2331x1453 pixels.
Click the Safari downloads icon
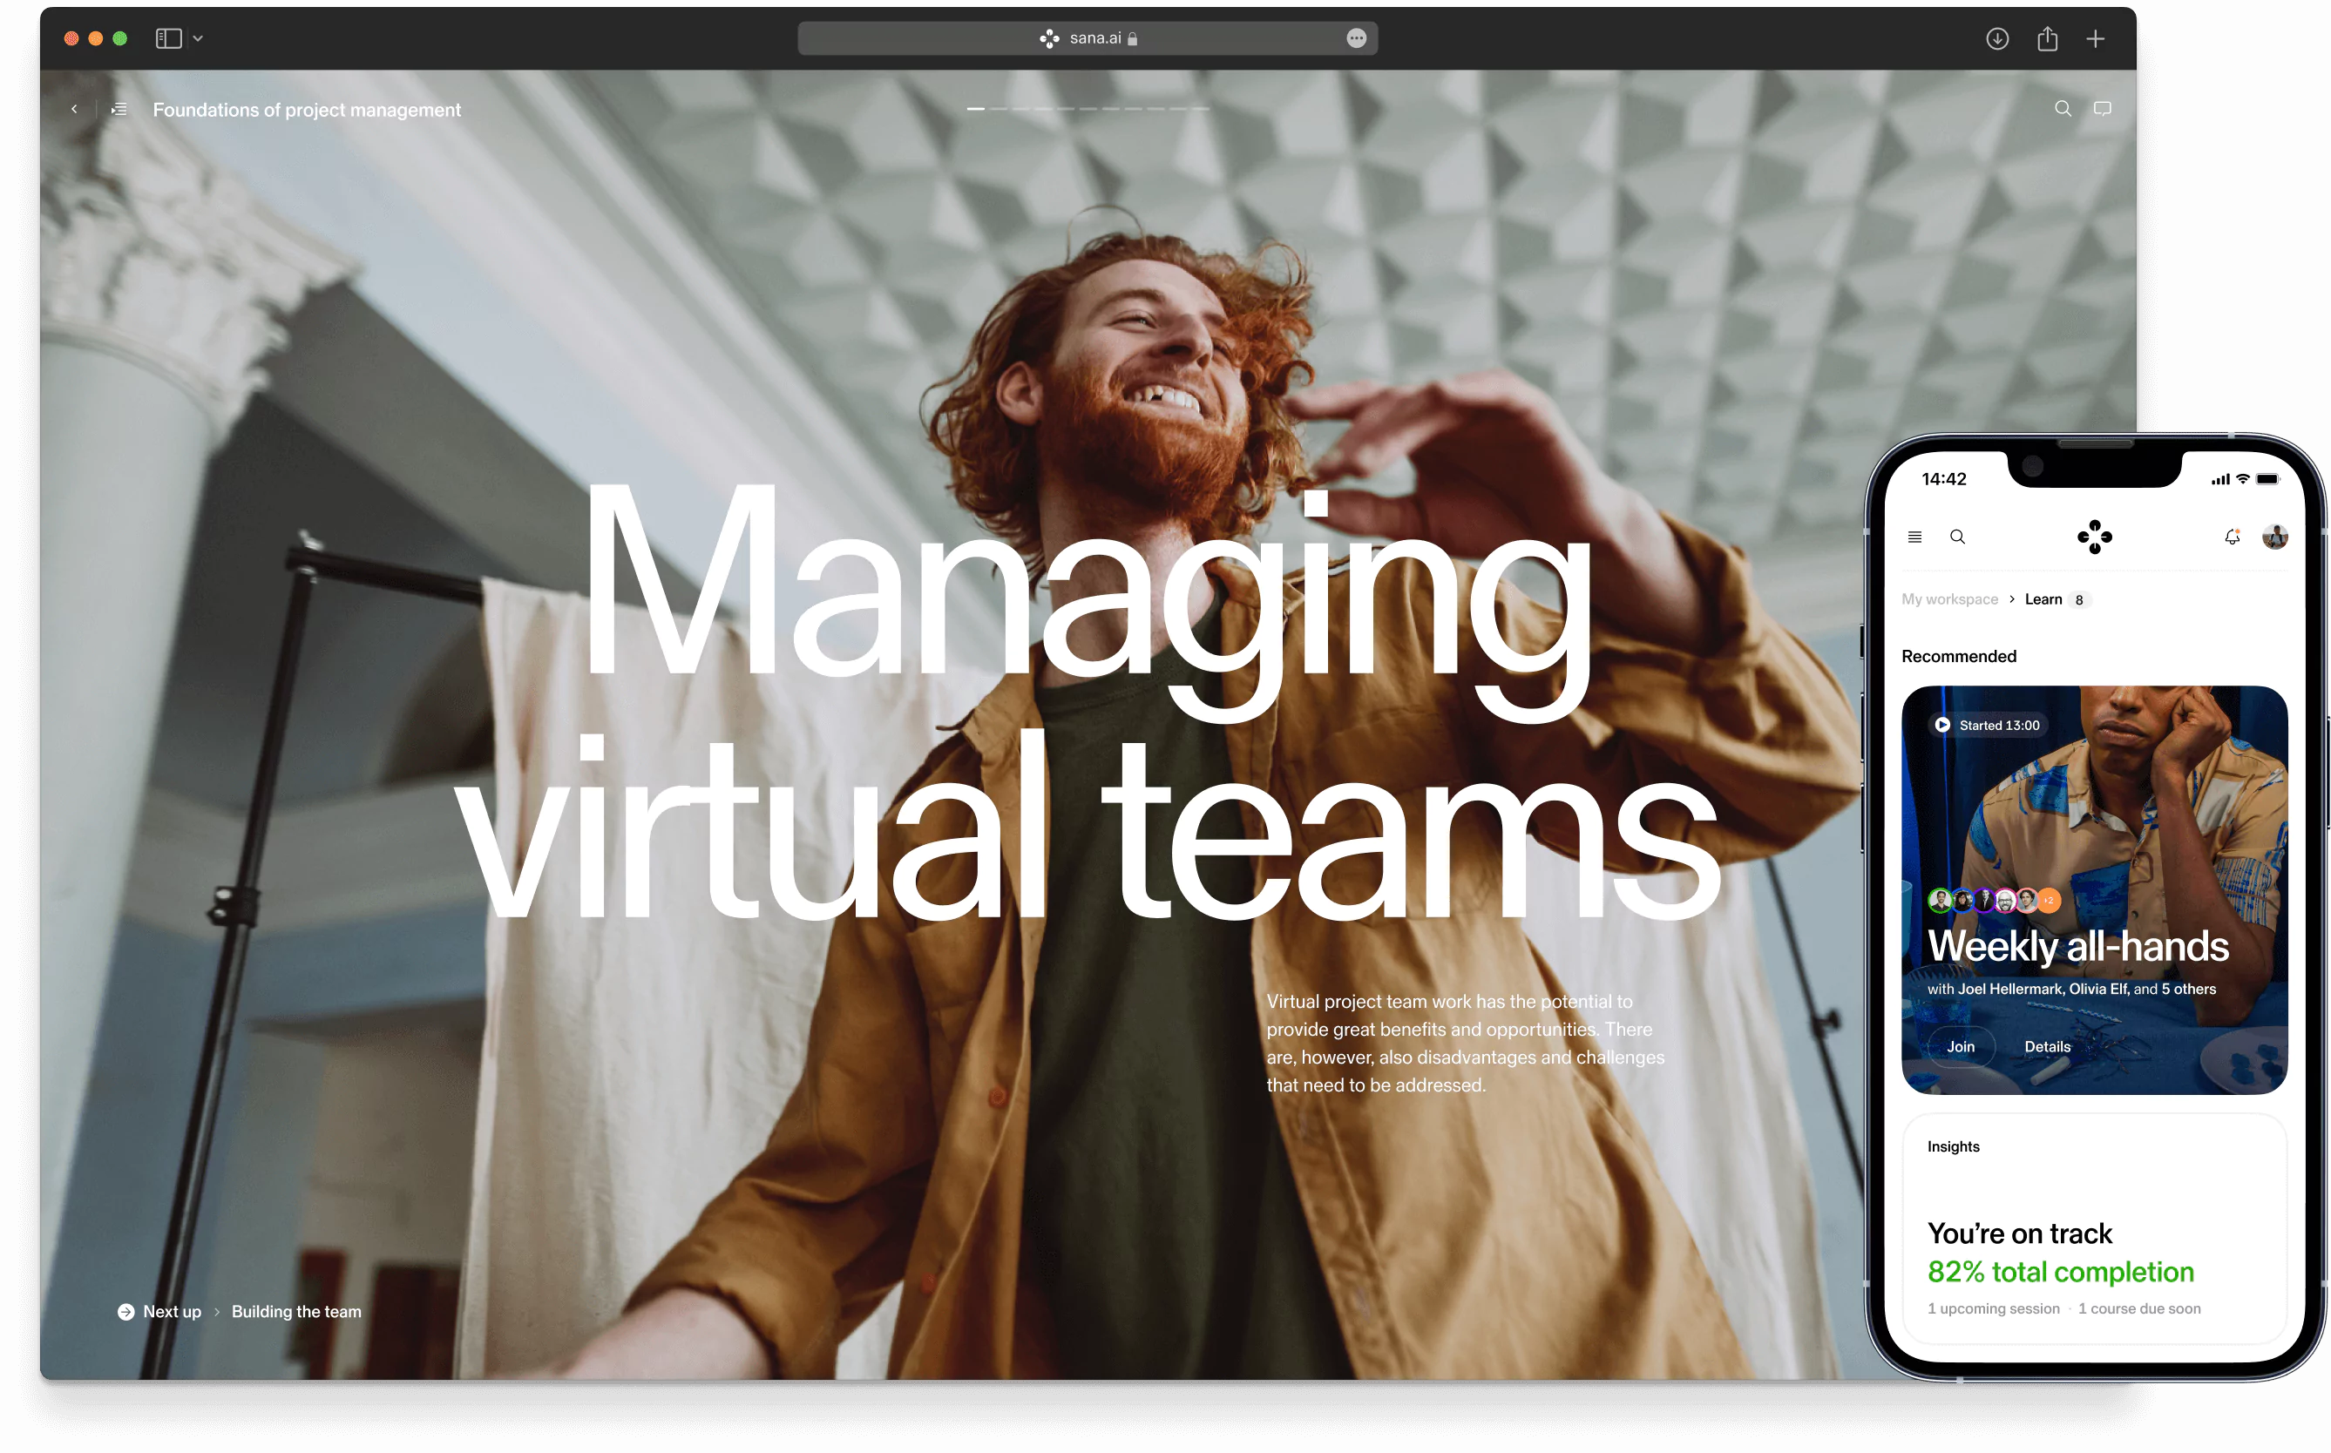point(1996,38)
